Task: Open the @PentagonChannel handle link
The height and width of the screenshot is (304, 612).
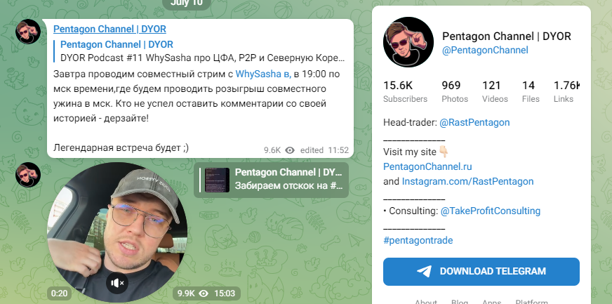Action: click(485, 51)
